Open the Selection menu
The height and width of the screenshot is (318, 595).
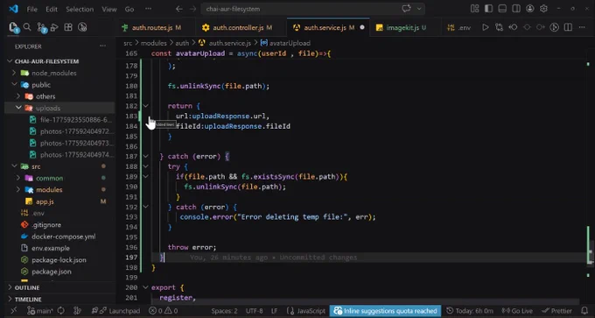click(x=80, y=9)
